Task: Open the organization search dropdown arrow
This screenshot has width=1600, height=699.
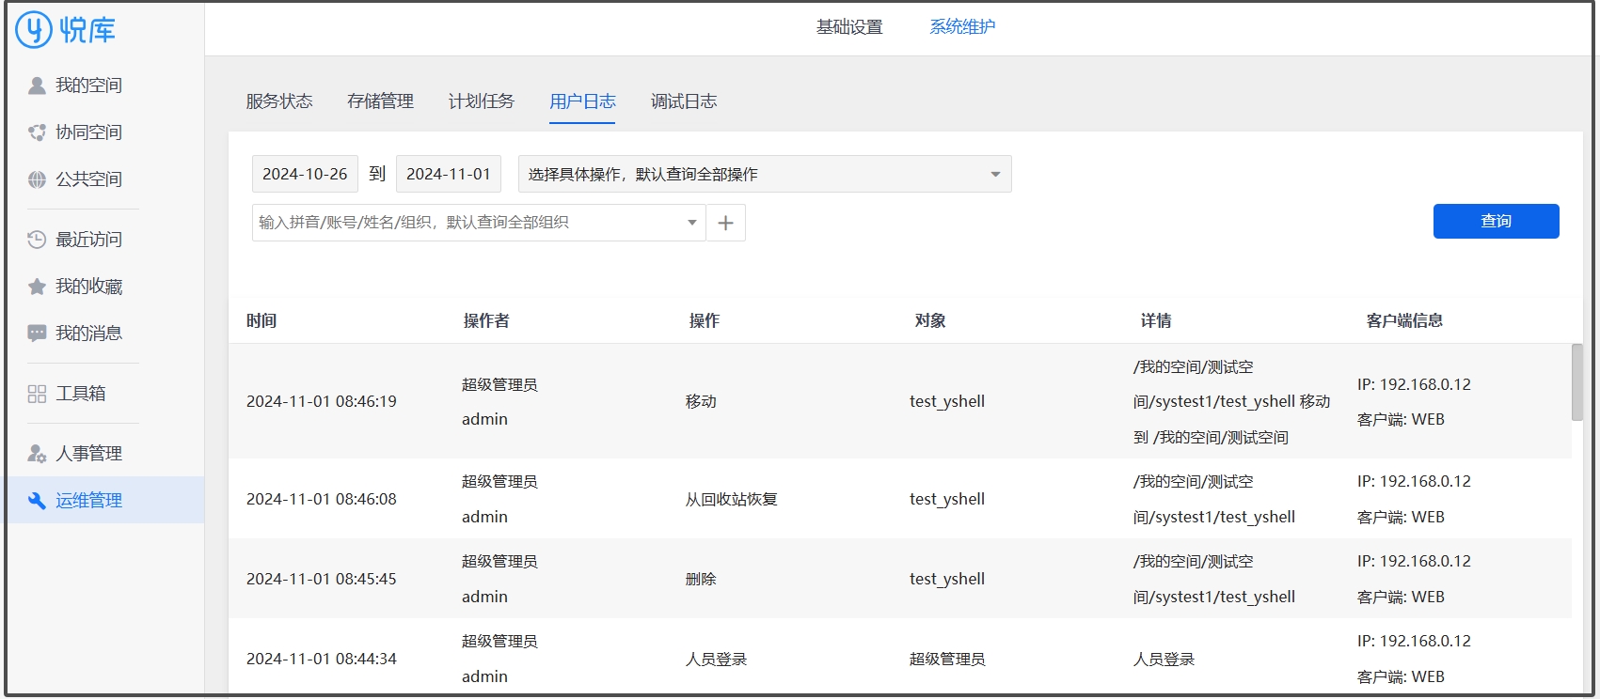Action: (x=691, y=223)
